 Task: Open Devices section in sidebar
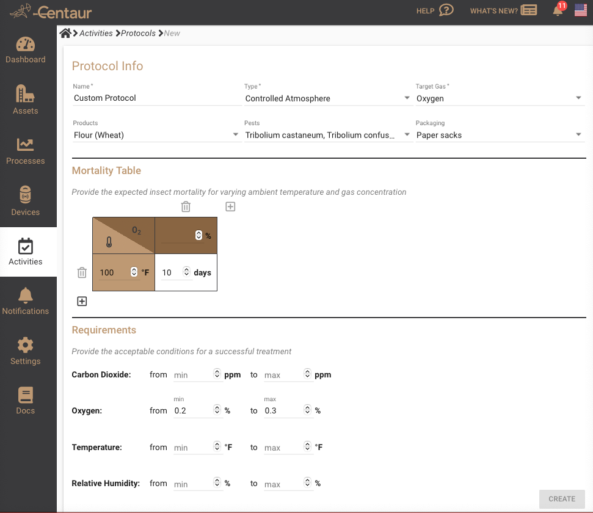26,202
